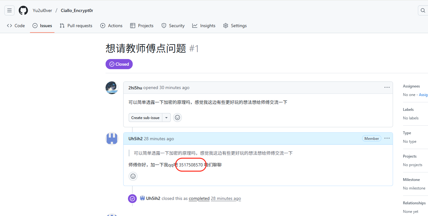The image size is (428, 216).
Task: Open repository Settings tab
Action: (x=235, y=26)
